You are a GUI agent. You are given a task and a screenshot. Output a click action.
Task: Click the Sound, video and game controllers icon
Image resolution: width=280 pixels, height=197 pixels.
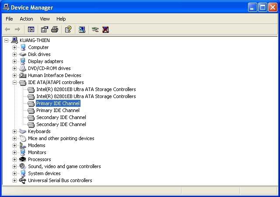(23, 166)
